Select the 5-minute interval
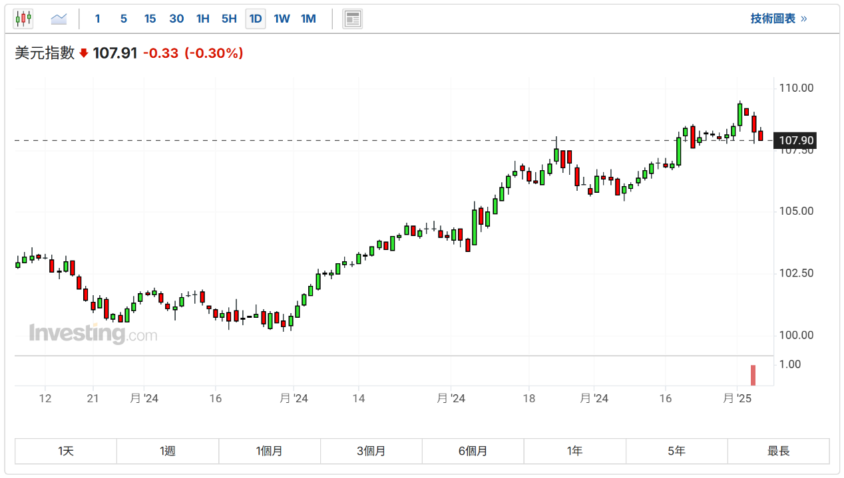The height and width of the screenshot is (478, 844). point(124,19)
